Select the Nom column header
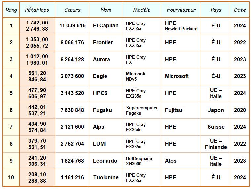 (105, 10)
